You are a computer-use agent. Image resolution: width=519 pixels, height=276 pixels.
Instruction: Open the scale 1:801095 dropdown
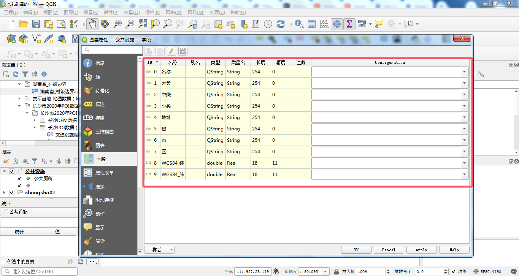point(325,271)
